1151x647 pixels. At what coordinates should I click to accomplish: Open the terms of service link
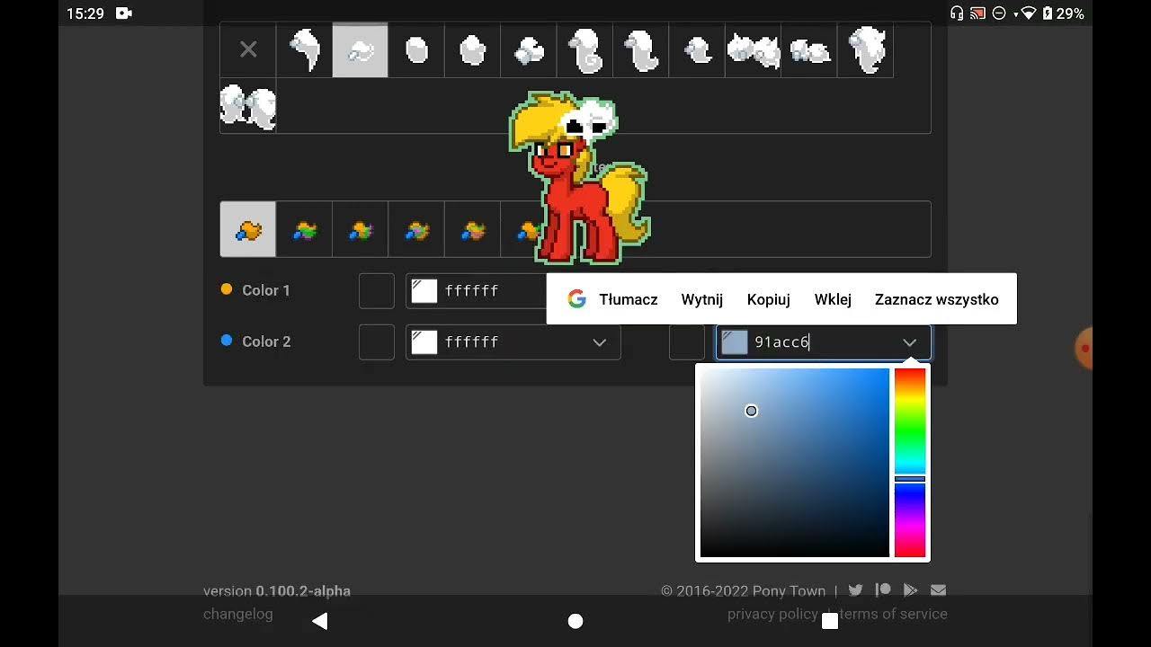893,614
